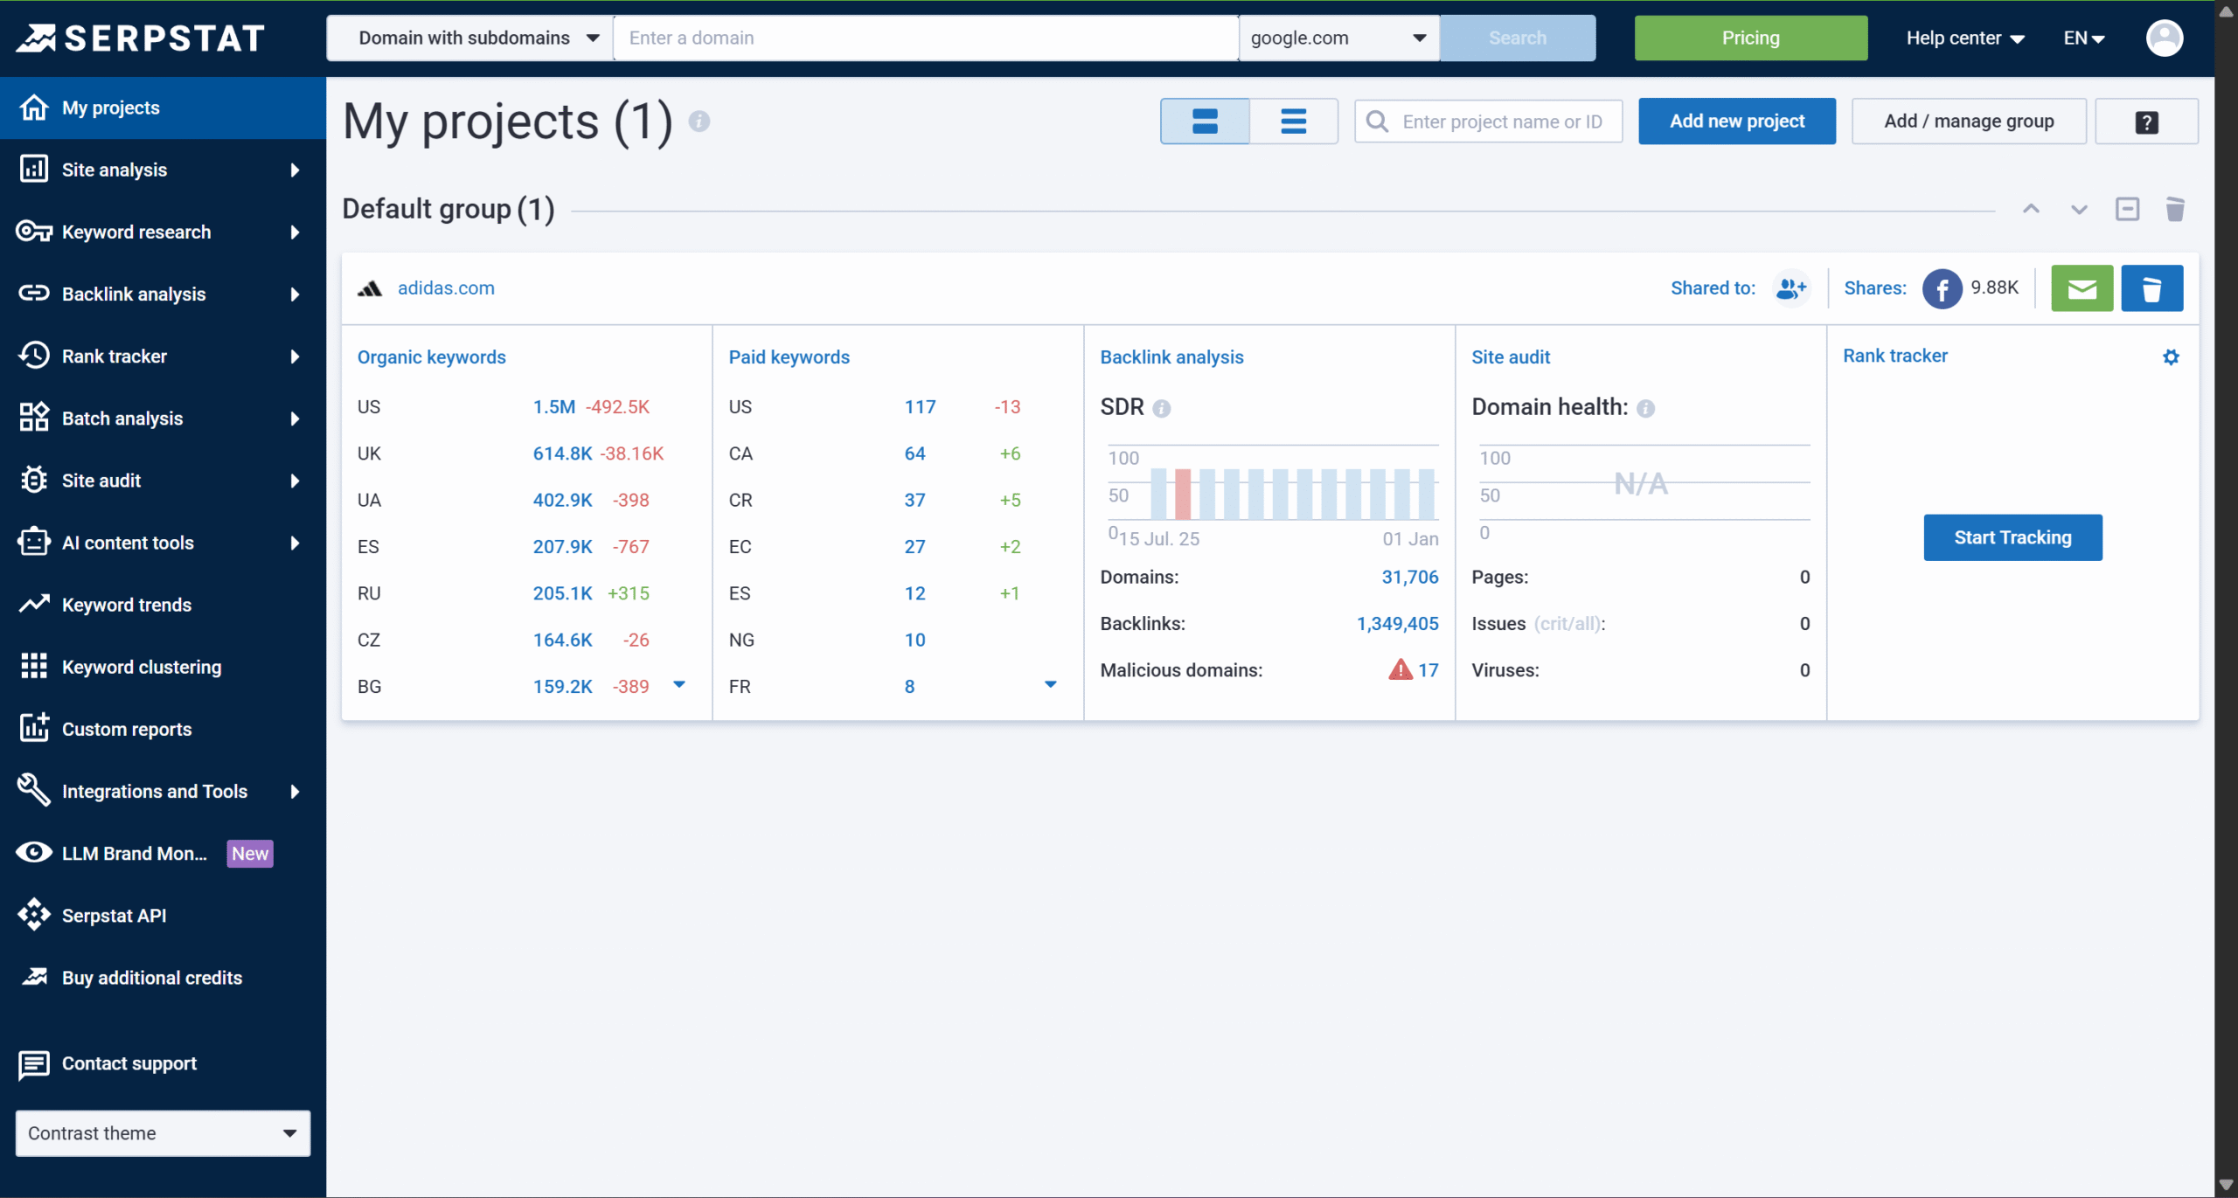
Task: Open the Rank tracker settings gear
Action: tap(2172, 357)
